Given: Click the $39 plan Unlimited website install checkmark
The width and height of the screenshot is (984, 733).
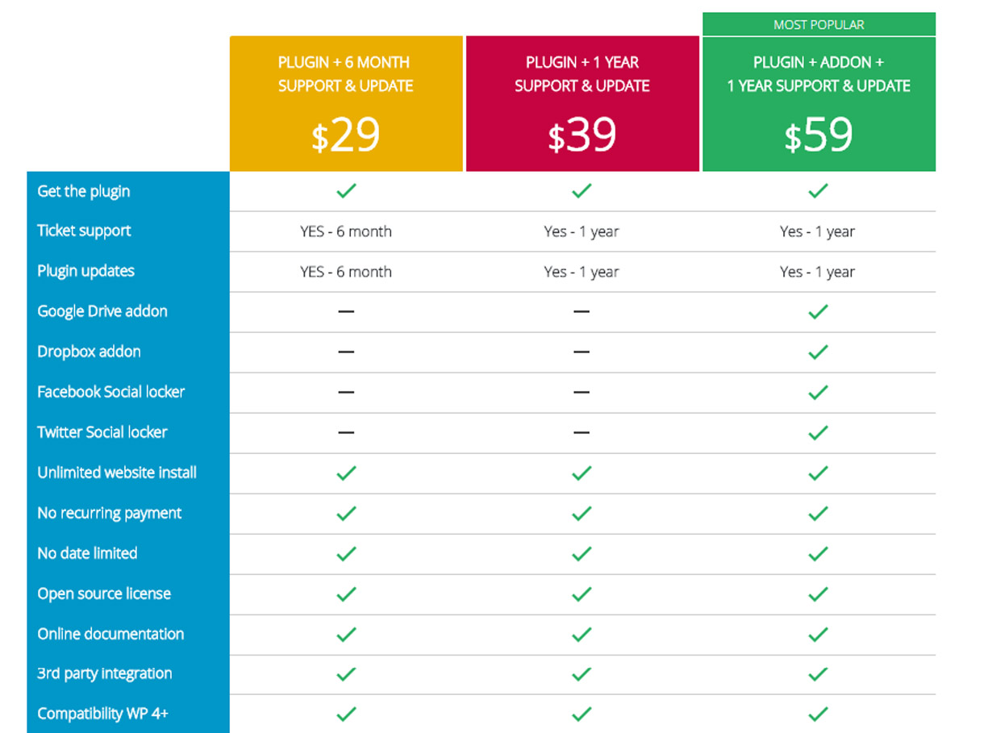Looking at the screenshot, I should click(582, 473).
